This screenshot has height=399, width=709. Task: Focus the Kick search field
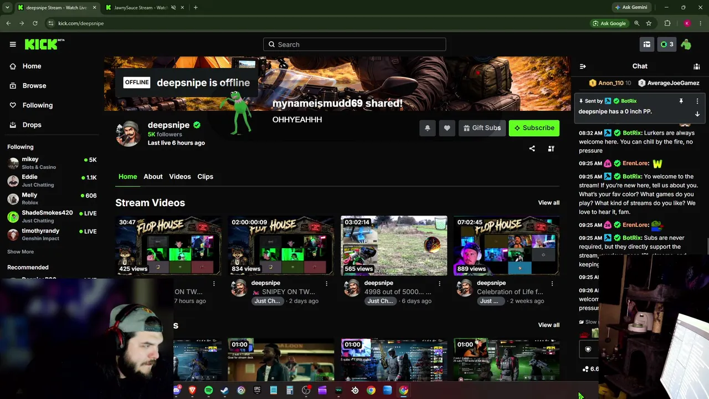click(x=354, y=44)
